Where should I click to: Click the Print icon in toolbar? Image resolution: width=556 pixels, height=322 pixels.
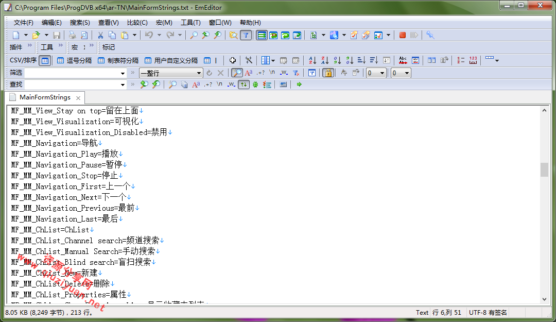(x=73, y=35)
